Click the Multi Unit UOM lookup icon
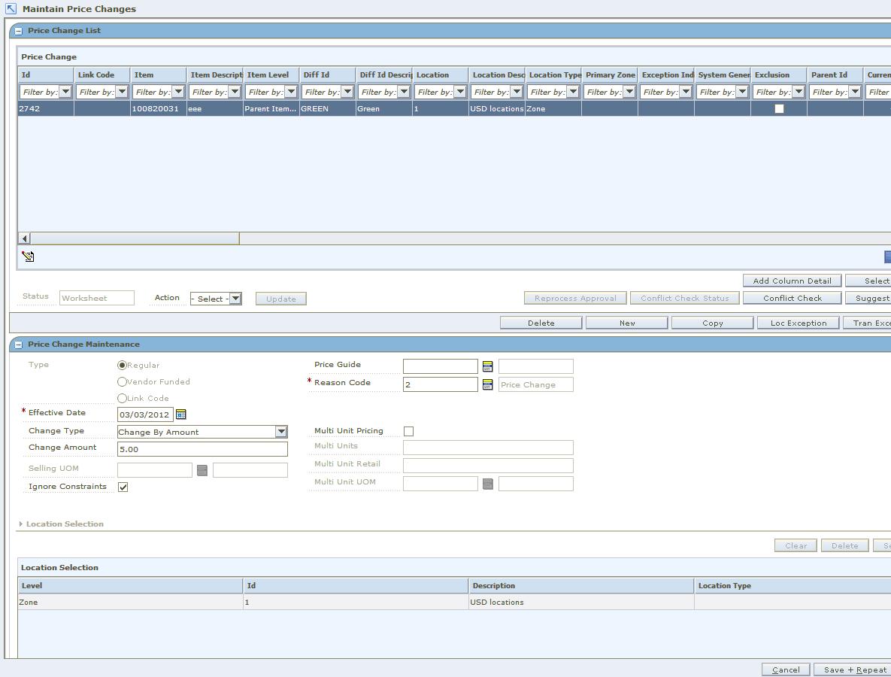 click(487, 484)
